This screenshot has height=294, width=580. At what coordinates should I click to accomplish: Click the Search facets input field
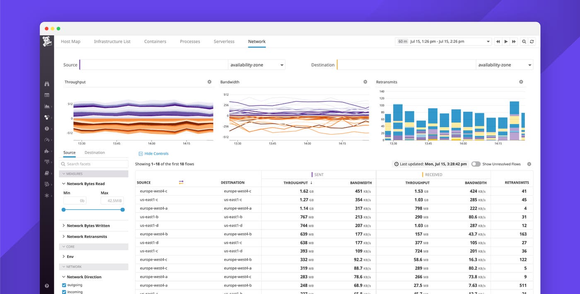(94, 164)
